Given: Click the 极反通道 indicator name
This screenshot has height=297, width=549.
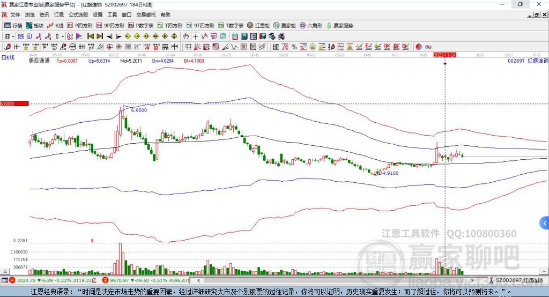Looking at the screenshot, I should (x=39, y=61).
